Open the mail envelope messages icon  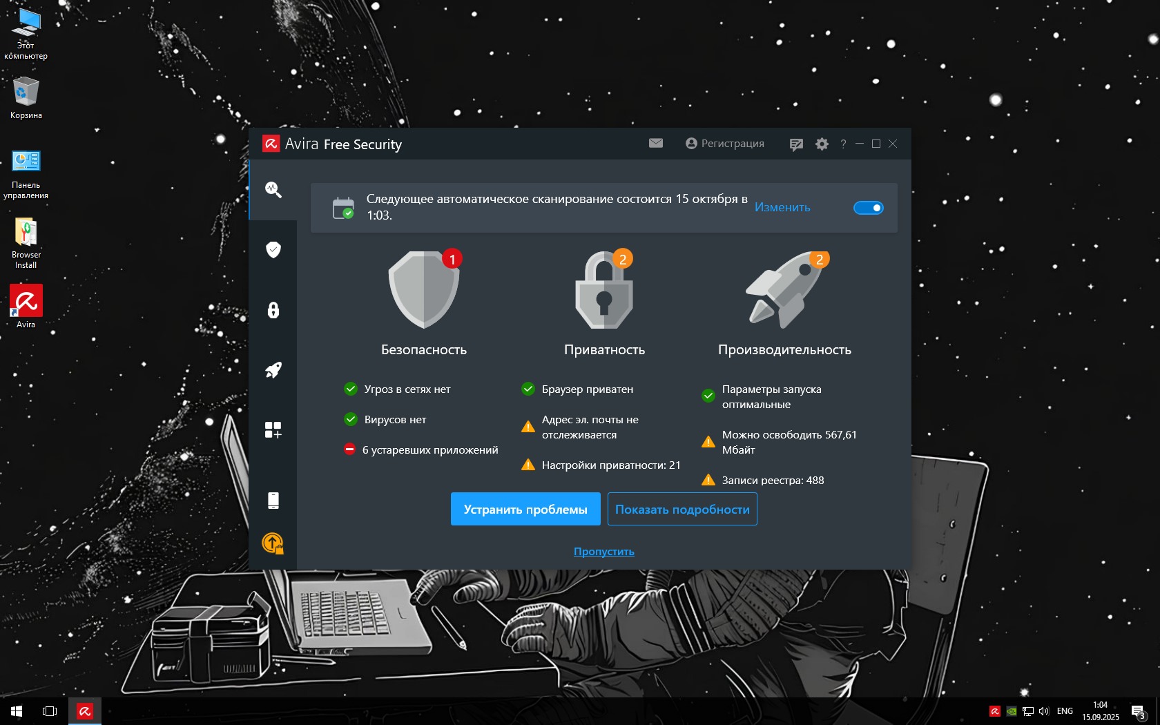tap(656, 143)
